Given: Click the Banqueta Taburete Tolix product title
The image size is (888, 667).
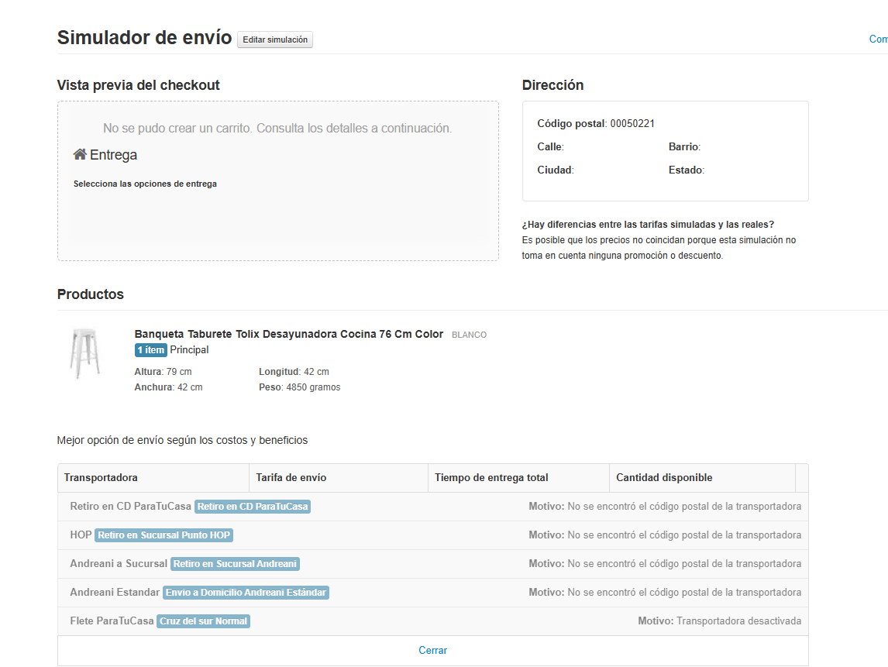Looking at the screenshot, I should (288, 334).
